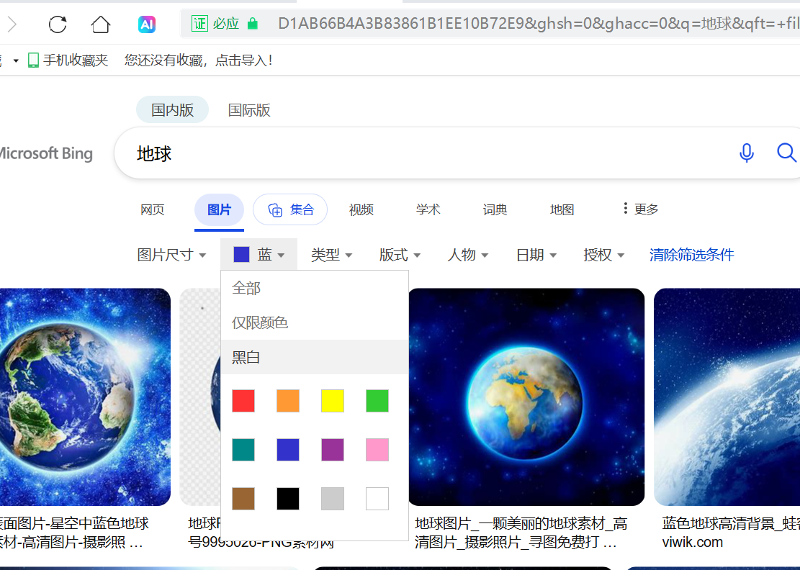The height and width of the screenshot is (570, 800).
Task: Expand the 版式 filter dropdown
Action: pos(400,254)
